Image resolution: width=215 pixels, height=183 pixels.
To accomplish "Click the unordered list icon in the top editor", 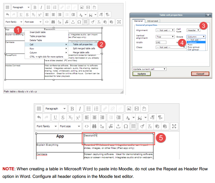I will 49,7.
